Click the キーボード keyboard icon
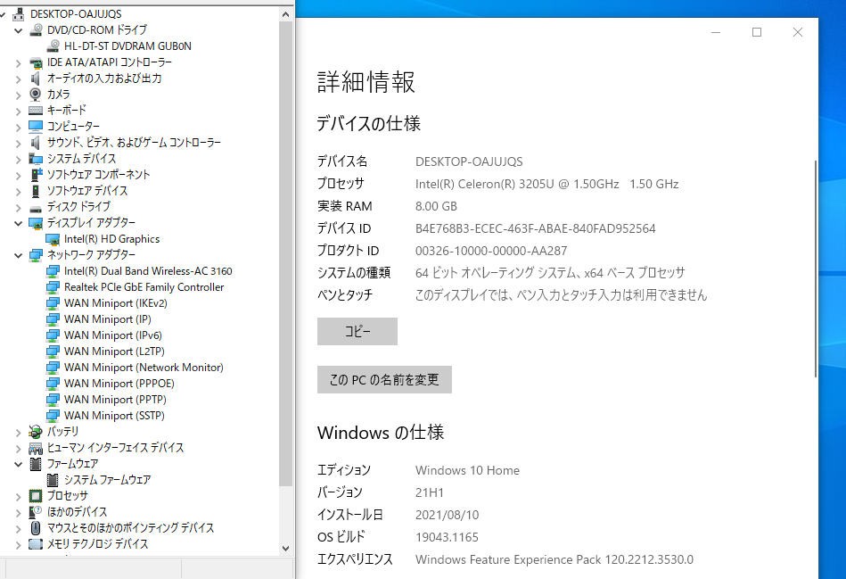 (36, 111)
